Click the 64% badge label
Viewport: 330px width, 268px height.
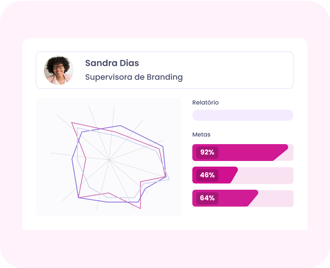pyautogui.click(x=207, y=198)
